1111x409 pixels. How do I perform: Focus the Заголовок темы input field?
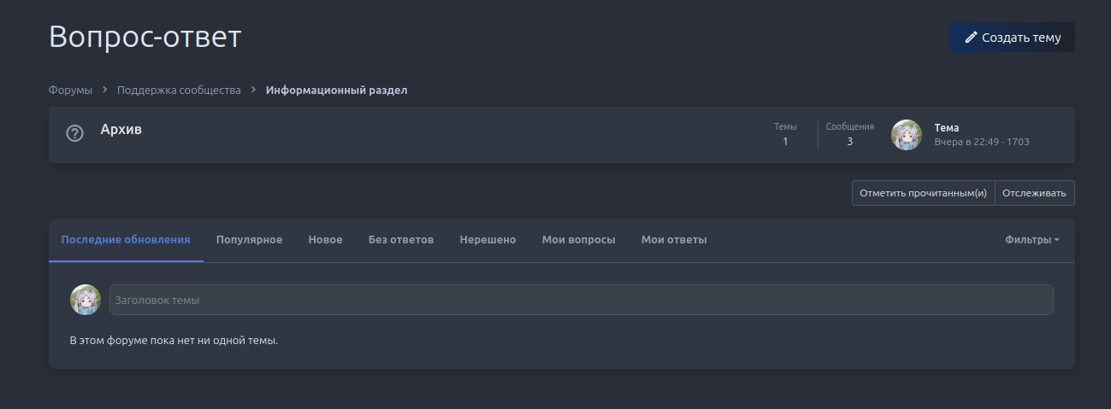(582, 300)
